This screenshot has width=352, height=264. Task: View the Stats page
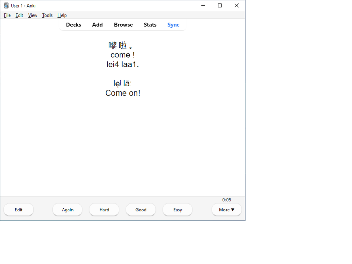(x=150, y=25)
